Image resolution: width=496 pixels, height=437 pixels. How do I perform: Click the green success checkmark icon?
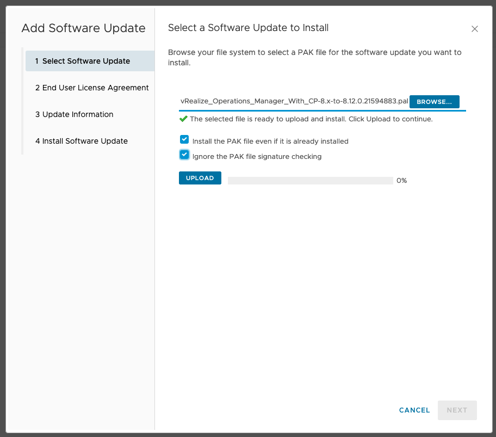[x=183, y=119]
